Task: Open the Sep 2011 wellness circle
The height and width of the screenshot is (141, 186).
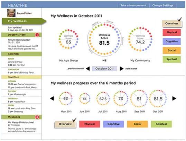Action: pos(139,98)
